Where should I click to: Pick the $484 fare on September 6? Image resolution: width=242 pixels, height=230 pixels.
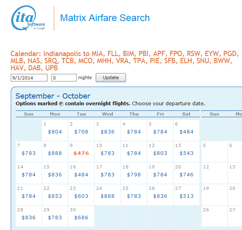(x=186, y=131)
